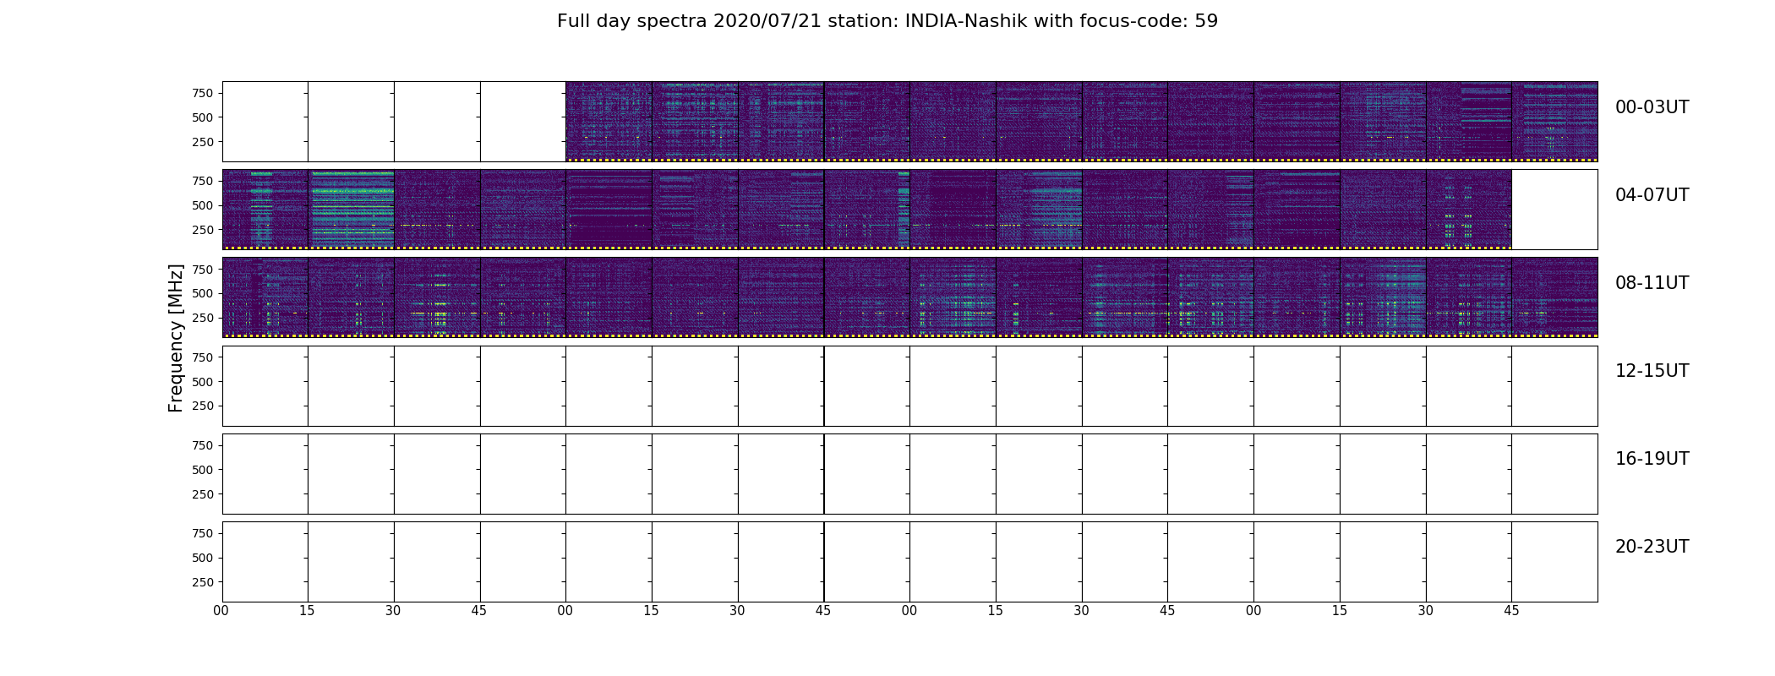
Task: Click the '04-07UT' row label
Action: [1652, 195]
